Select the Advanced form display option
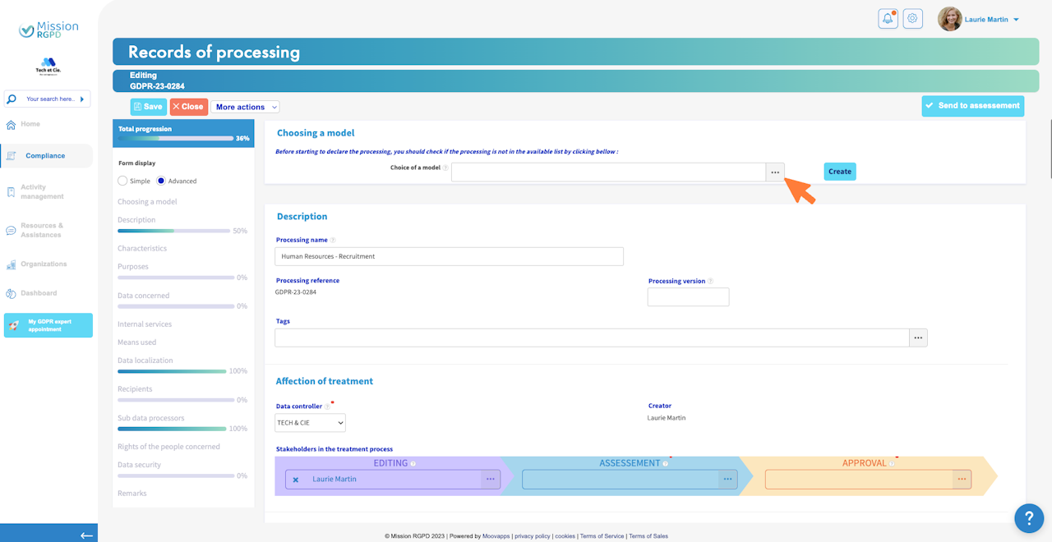Screen dimensions: 1052x542 (x=161, y=181)
